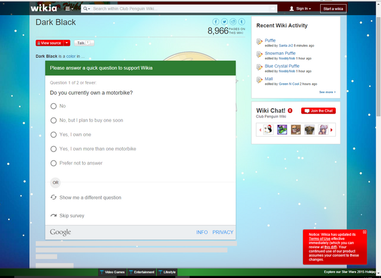Click the anime girl chat avatar

323,129
